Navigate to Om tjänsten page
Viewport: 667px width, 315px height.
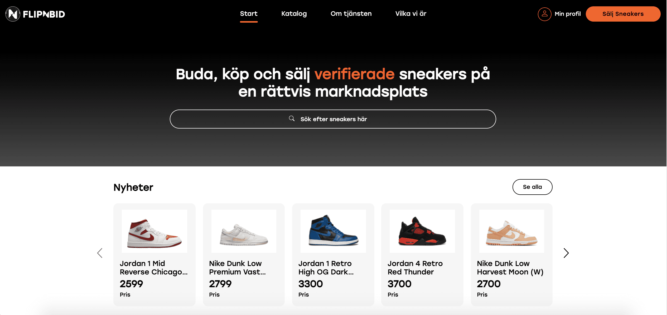point(351,14)
